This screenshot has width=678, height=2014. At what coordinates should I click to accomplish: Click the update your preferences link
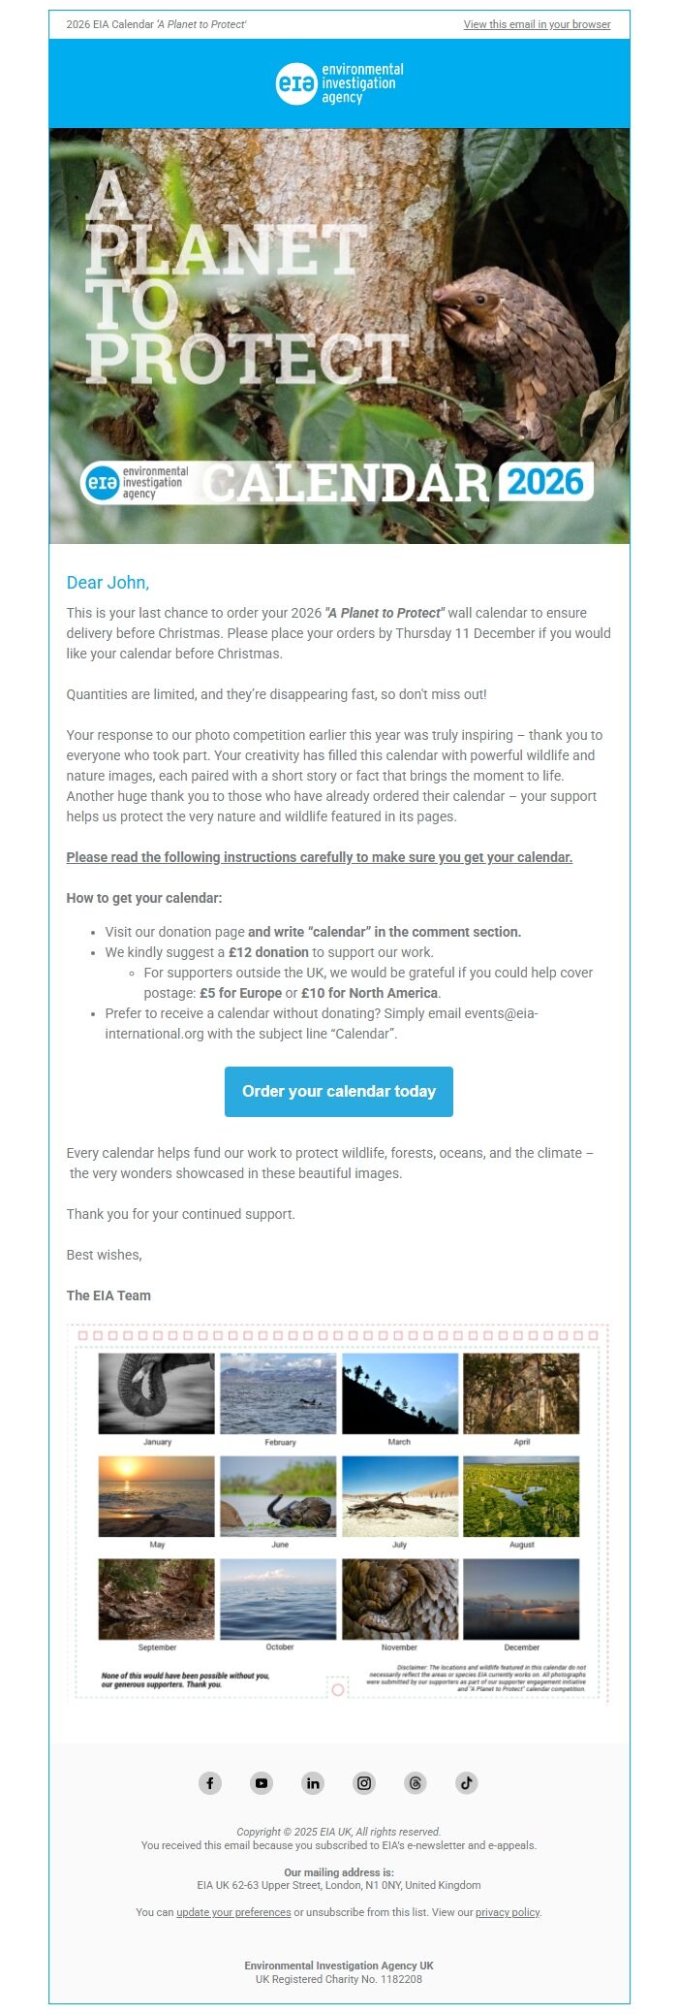(232, 1912)
